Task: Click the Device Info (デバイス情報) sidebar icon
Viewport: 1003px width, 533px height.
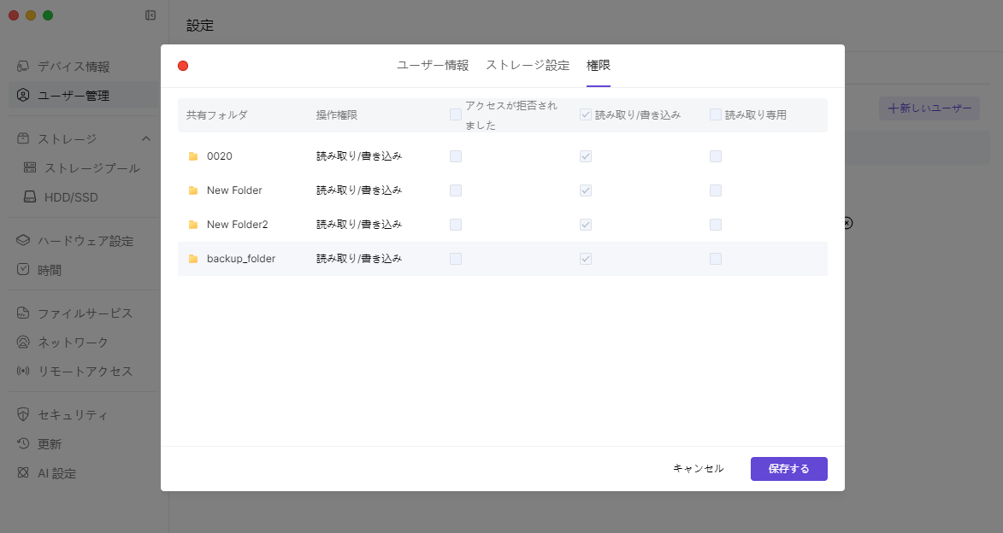Action: pos(23,67)
